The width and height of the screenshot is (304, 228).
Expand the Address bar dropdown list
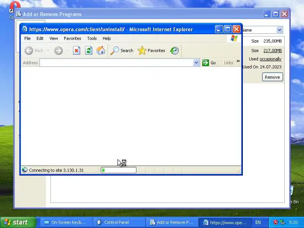(x=196, y=63)
